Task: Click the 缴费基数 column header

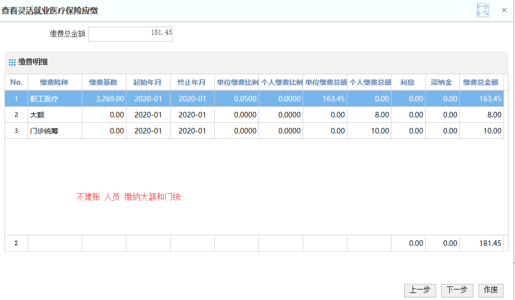Action: [104, 82]
